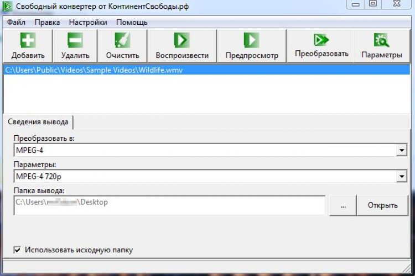Open the Правка menu
Viewport: 415px width, 276px height.
[47, 23]
